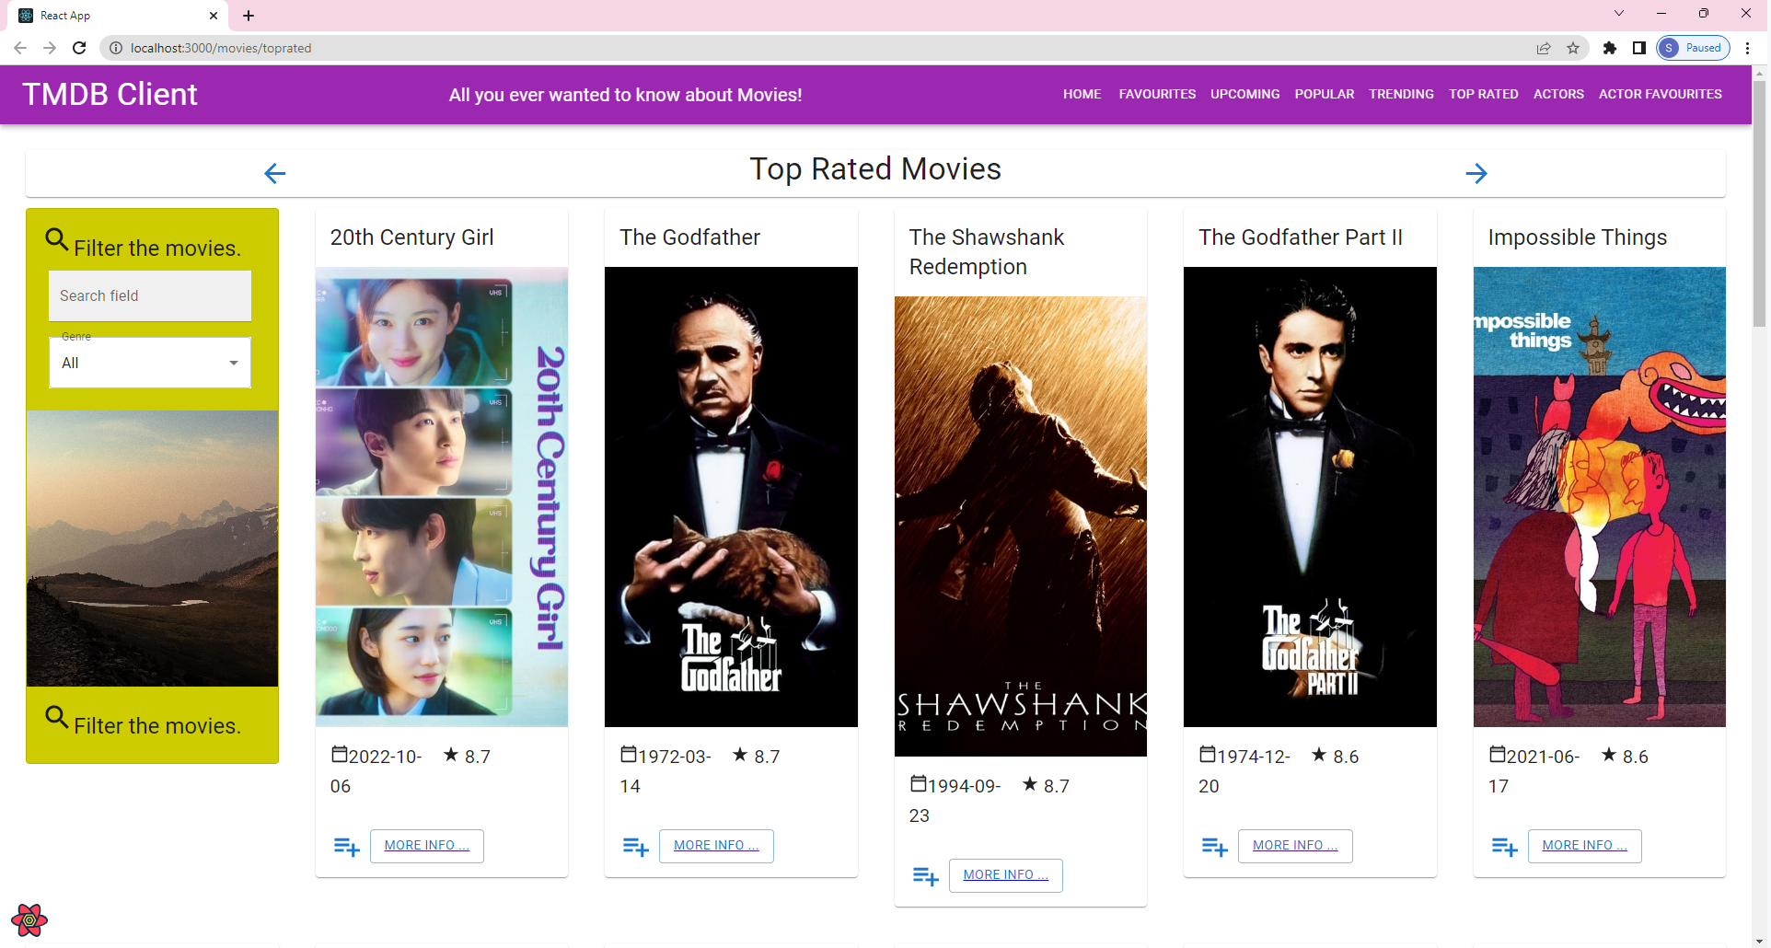Click The Godfather 8.7 star rating
This screenshot has height=948, width=1771.
point(756,756)
